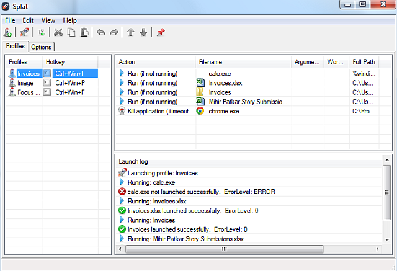Move item up with the up arrow icon
This screenshot has height=271, width=397.
pyautogui.click(x=130, y=32)
